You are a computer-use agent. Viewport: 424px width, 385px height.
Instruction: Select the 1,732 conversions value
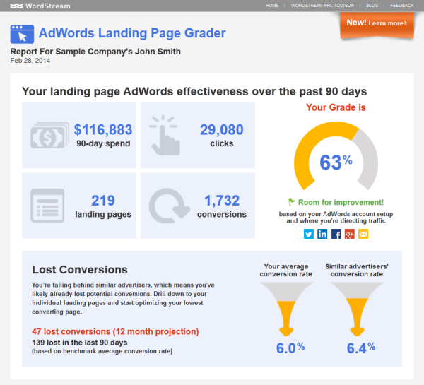(x=222, y=201)
